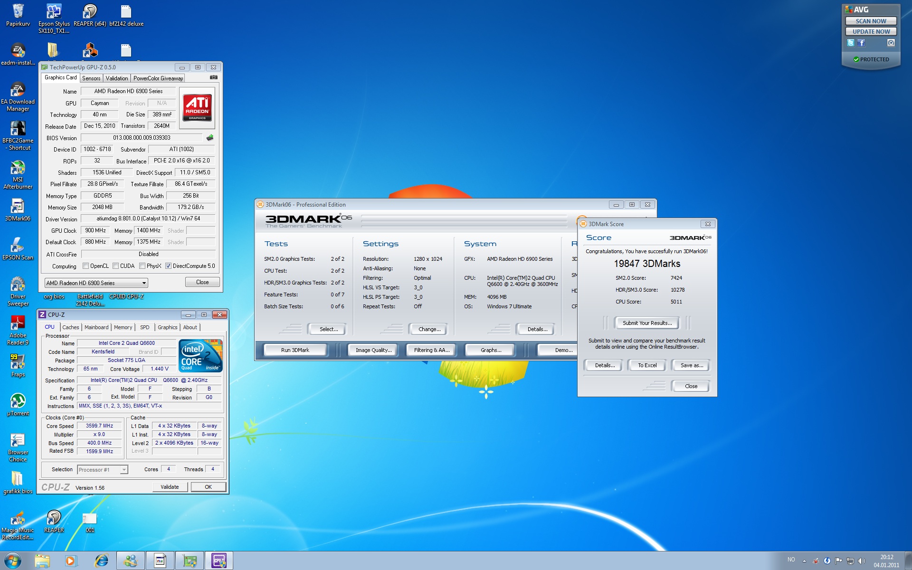
Task: Click Graphs... button in 3DMark06
Action: (491, 350)
